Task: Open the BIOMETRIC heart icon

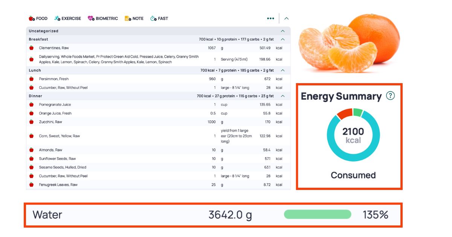Action: pyautogui.click(x=90, y=18)
